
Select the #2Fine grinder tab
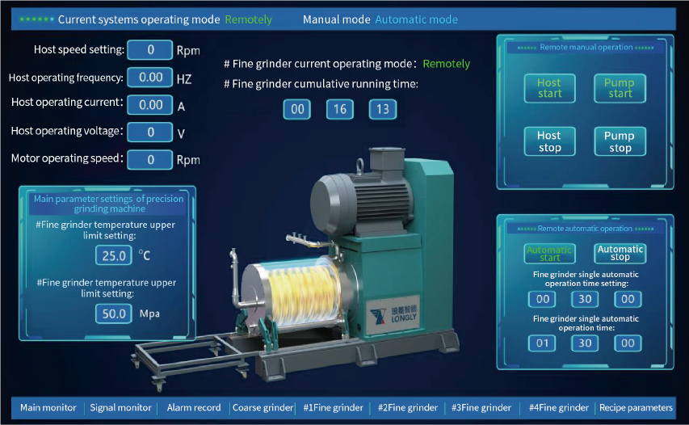tap(408, 408)
